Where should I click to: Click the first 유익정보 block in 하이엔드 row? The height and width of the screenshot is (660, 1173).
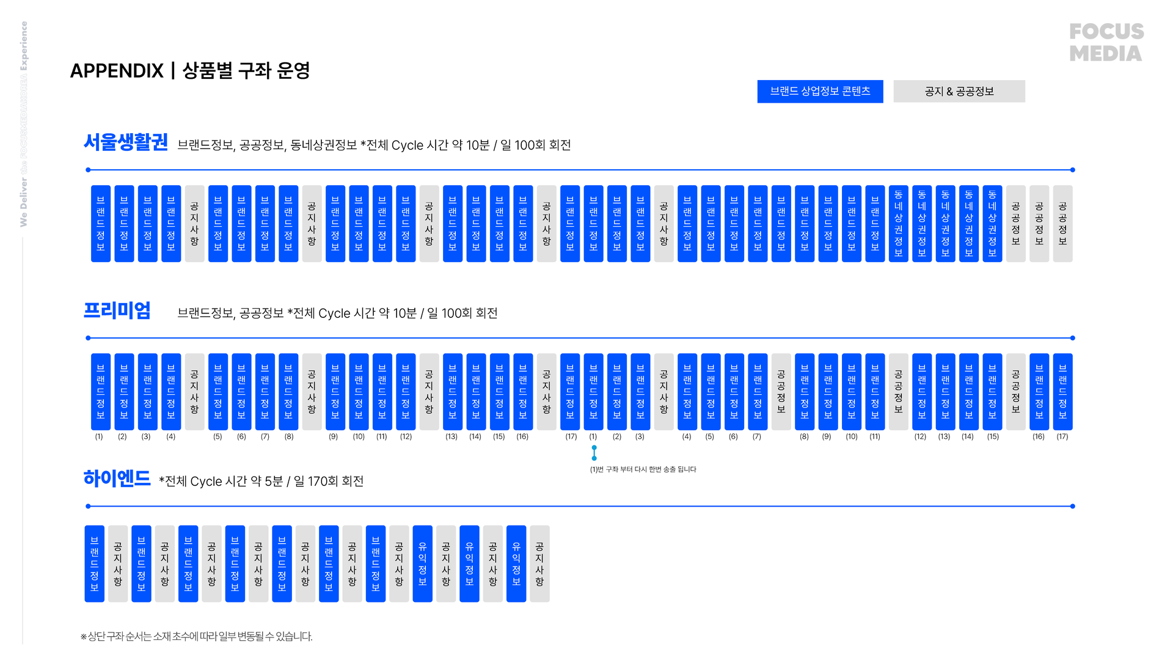coord(422,563)
